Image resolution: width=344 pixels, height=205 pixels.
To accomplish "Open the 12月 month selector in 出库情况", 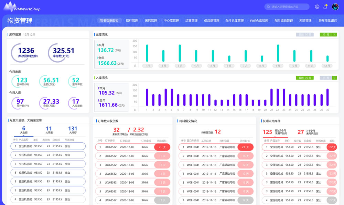I will [x=325, y=34].
